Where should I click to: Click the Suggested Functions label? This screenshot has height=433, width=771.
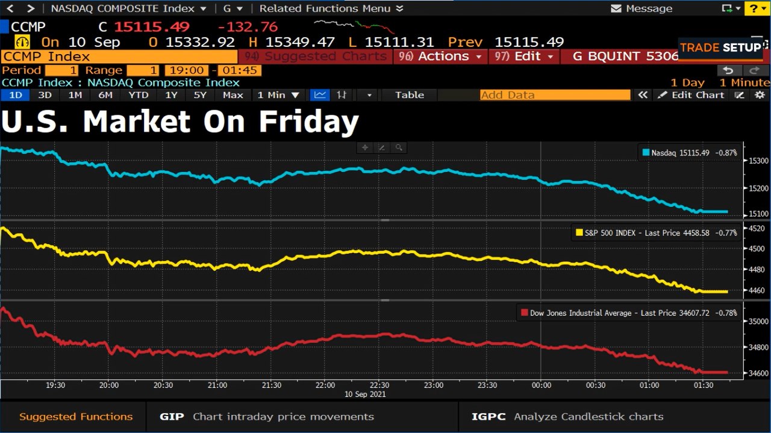[76, 416]
